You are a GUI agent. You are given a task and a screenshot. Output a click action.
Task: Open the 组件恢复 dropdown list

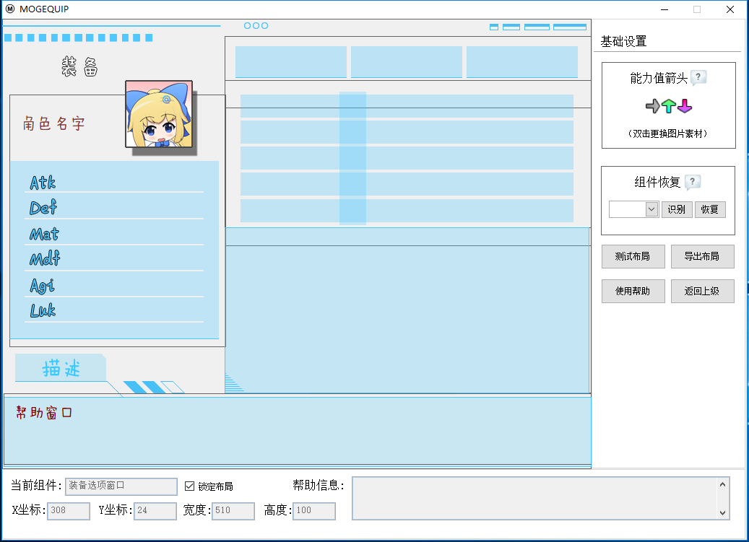(651, 209)
